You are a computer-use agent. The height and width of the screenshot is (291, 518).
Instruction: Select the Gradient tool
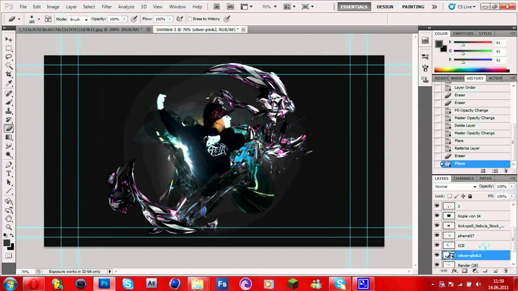point(9,137)
